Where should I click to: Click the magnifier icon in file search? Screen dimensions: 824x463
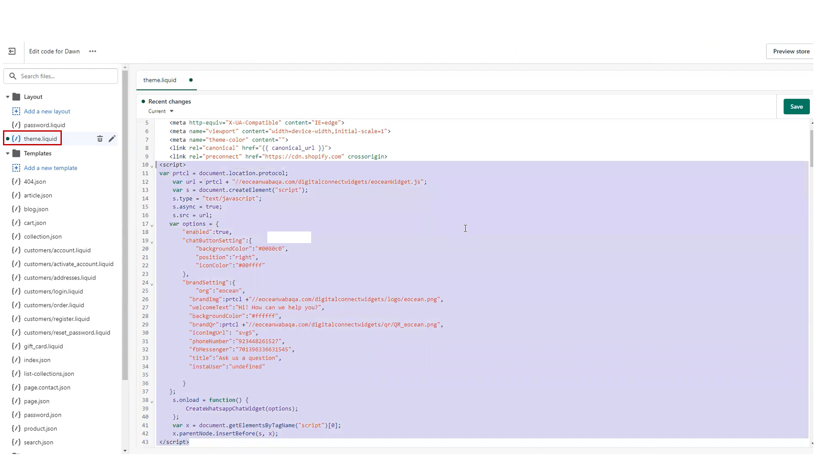(x=13, y=76)
